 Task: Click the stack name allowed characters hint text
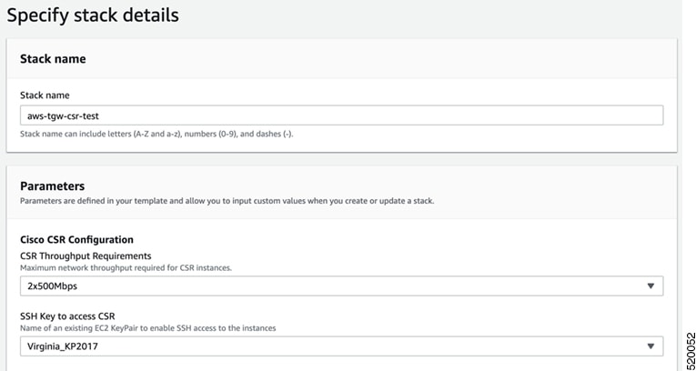coord(156,134)
